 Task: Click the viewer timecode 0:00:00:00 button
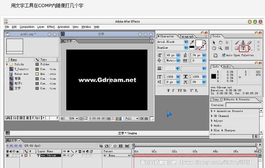[97, 118]
